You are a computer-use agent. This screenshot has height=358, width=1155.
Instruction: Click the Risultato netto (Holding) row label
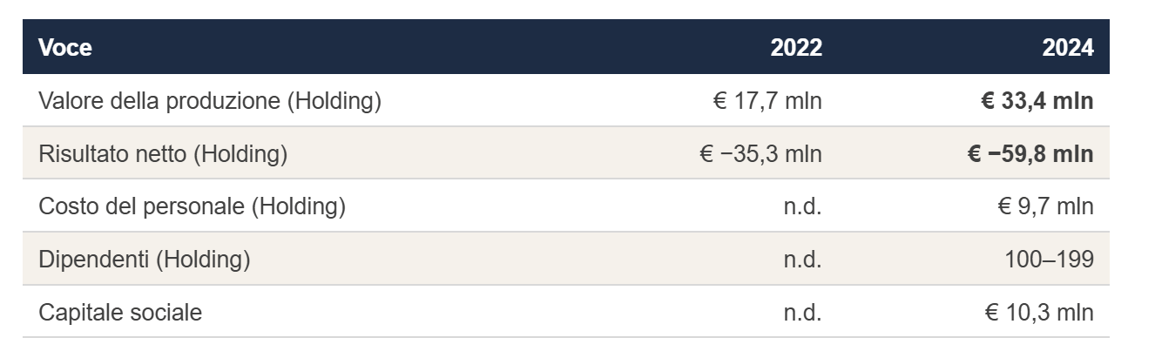point(163,154)
